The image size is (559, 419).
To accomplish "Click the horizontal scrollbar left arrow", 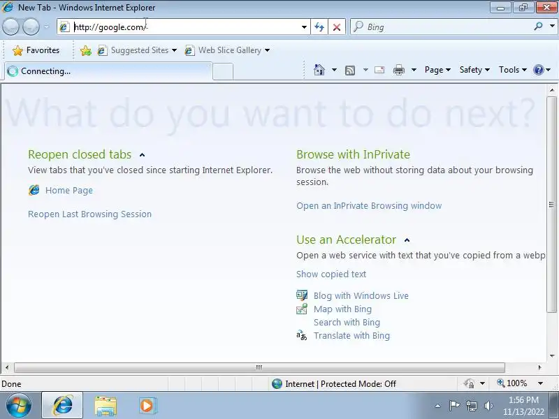I will coord(6,367).
